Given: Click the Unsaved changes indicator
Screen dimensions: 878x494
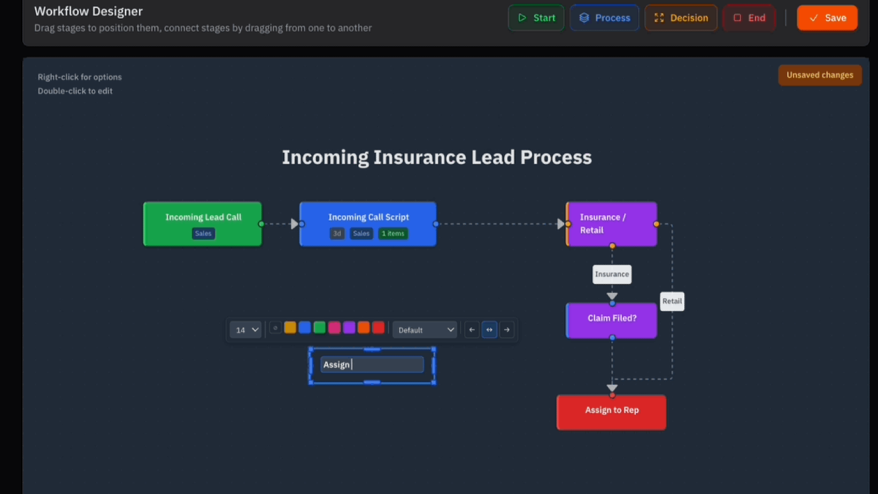Looking at the screenshot, I should pos(819,75).
